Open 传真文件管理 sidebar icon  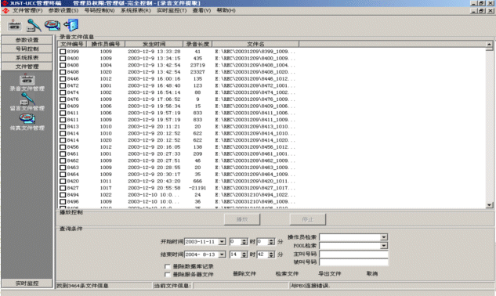point(27,118)
